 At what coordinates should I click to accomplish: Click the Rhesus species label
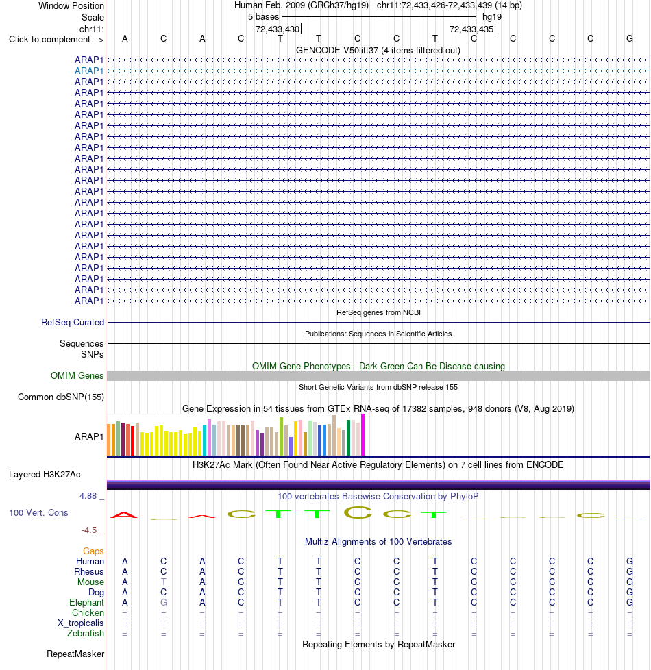(89, 572)
